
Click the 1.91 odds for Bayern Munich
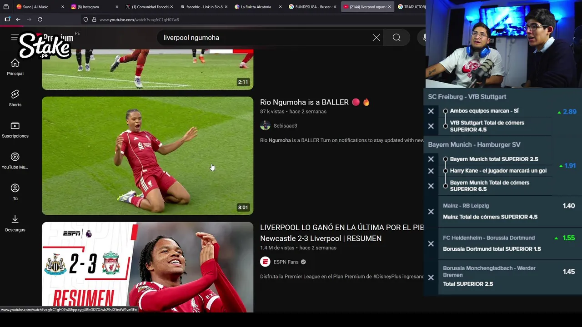click(570, 166)
